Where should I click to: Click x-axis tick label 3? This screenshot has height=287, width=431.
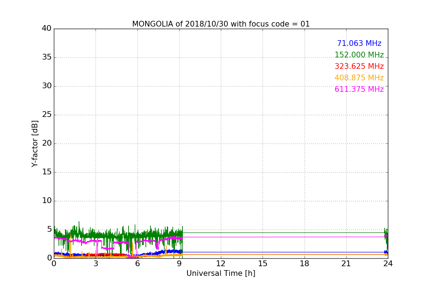[x=96, y=263]
